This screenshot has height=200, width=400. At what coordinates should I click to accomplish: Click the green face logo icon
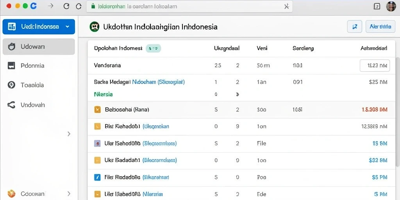tap(95, 27)
